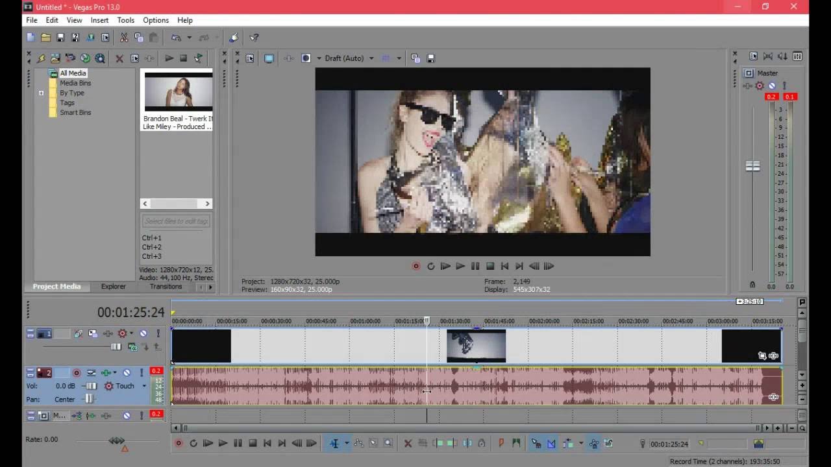Click Record in the timeline transport bar
Viewport: 831px width, 467px height.
(179, 444)
